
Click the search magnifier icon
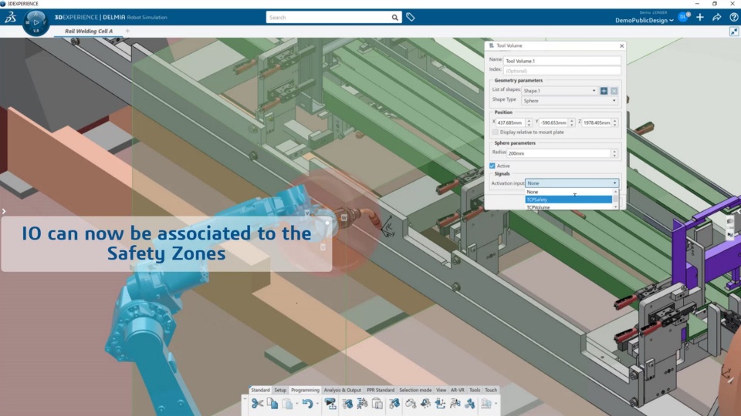click(x=394, y=18)
